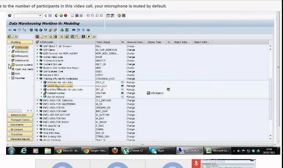This screenshot has height=168, width=283.
Task: Click the Collapse subtree icon in the tree toolbar
Action: click(51, 37)
